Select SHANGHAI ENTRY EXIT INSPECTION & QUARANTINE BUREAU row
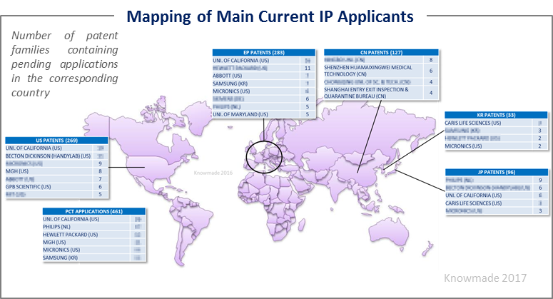The image size is (553, 299). 381,93
